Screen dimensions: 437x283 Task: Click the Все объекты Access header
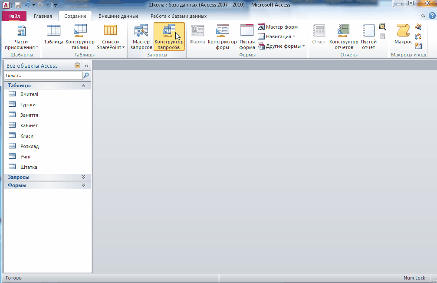[x=32, y=66]
